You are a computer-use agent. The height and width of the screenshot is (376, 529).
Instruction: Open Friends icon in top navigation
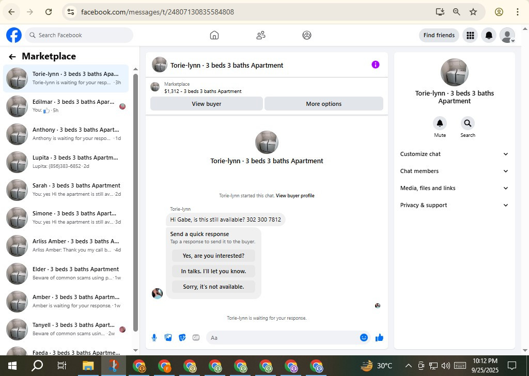pos(261,35)
